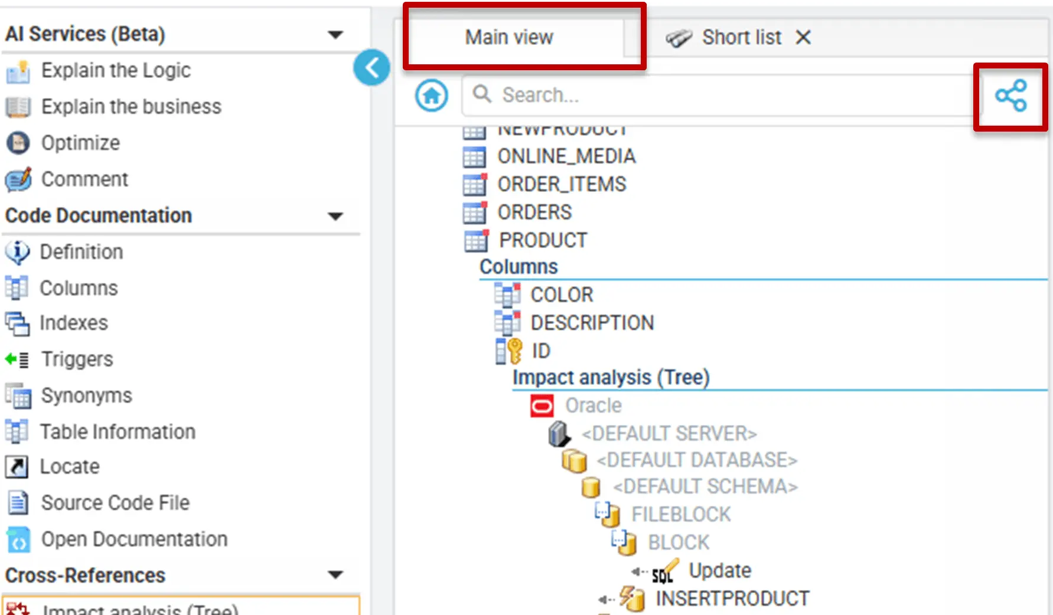
Task: Select the INSERTPRODUCT tree node
Action: pyautogui.click(x=732, y=598)
